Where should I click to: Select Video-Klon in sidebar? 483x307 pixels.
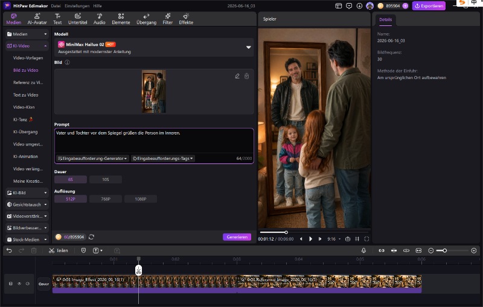tap(24, 107)
